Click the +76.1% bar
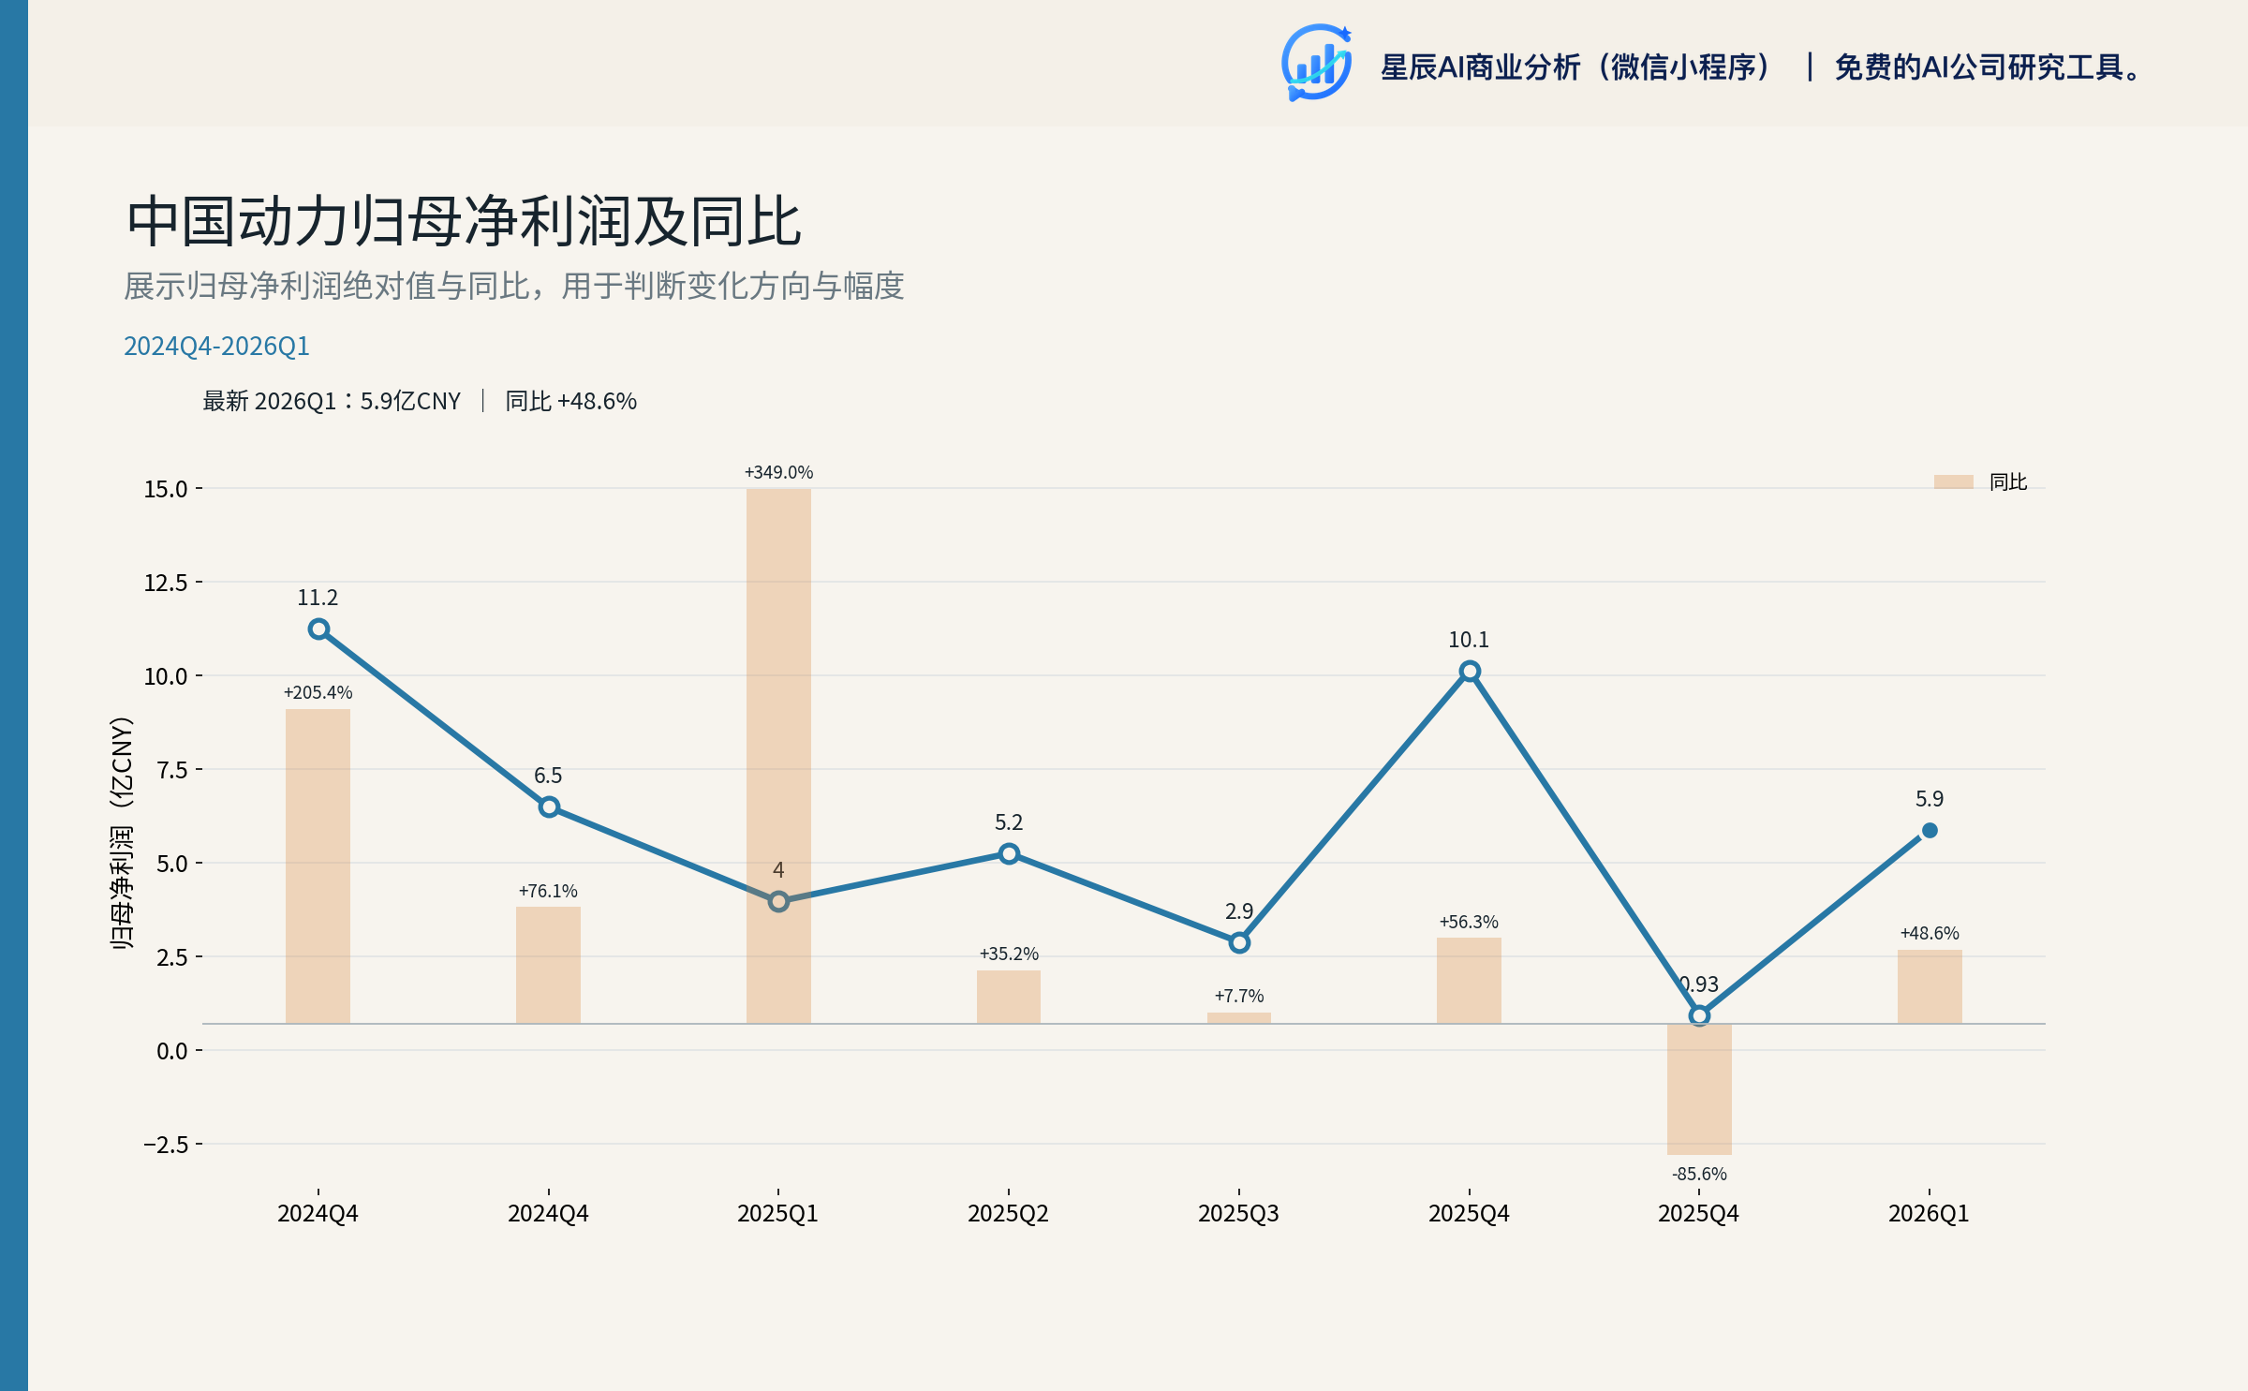The width and height of the screenshot is (2248, 1391). click(x=548, y=965)
